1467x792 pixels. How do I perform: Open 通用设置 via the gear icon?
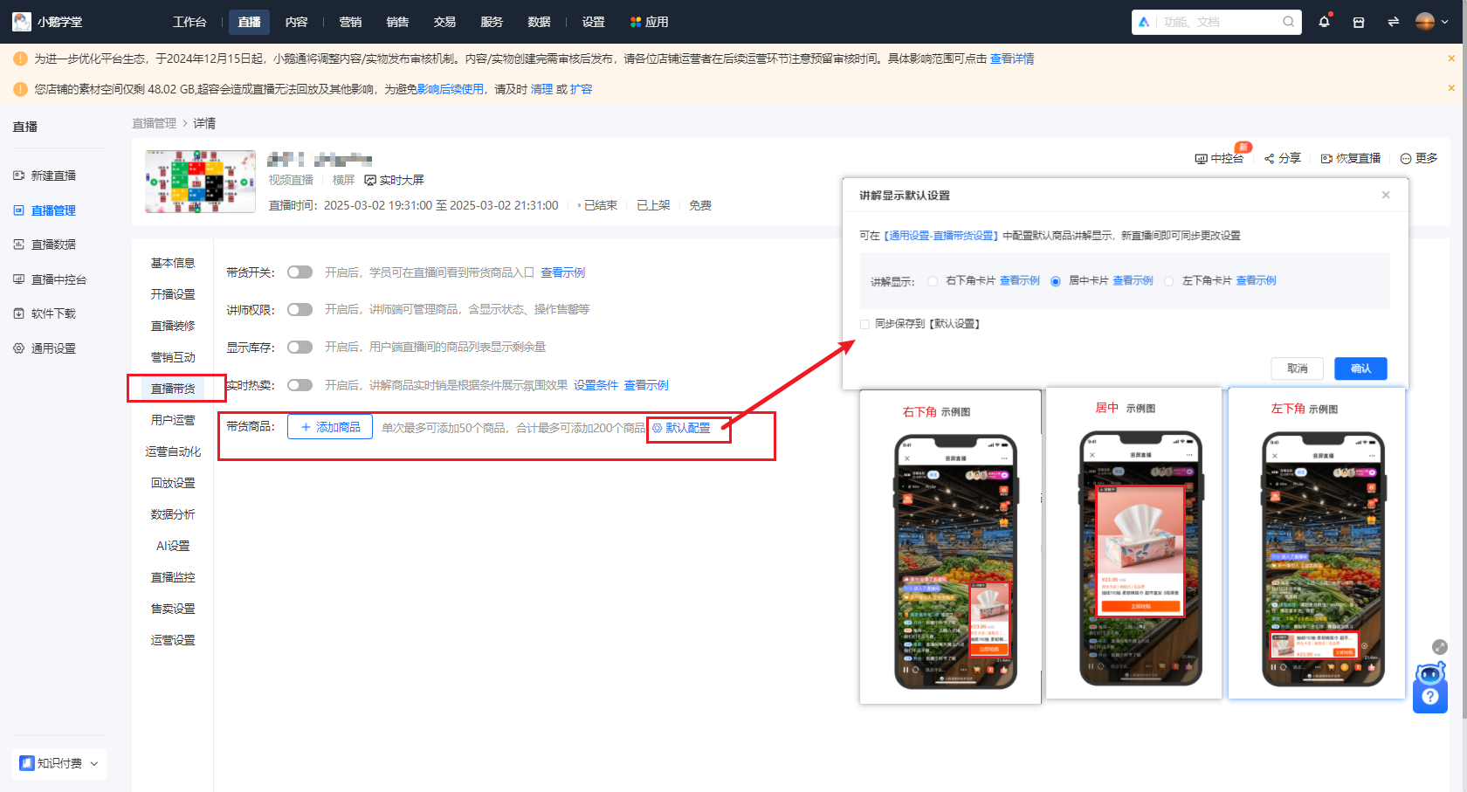coord(52,347)
